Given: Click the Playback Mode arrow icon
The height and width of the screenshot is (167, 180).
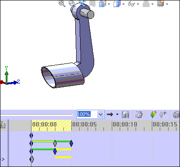Looking at the screenshot, I should point(110,114).
